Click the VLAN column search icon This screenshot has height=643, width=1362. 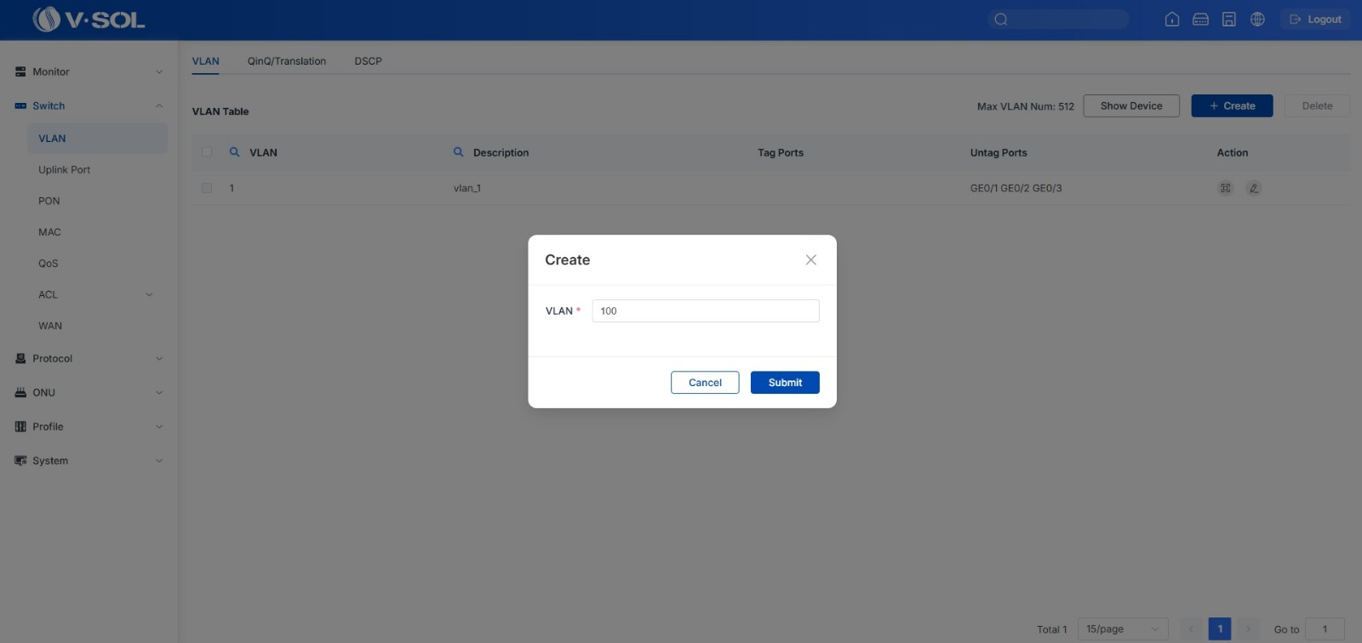click(234, 152)
